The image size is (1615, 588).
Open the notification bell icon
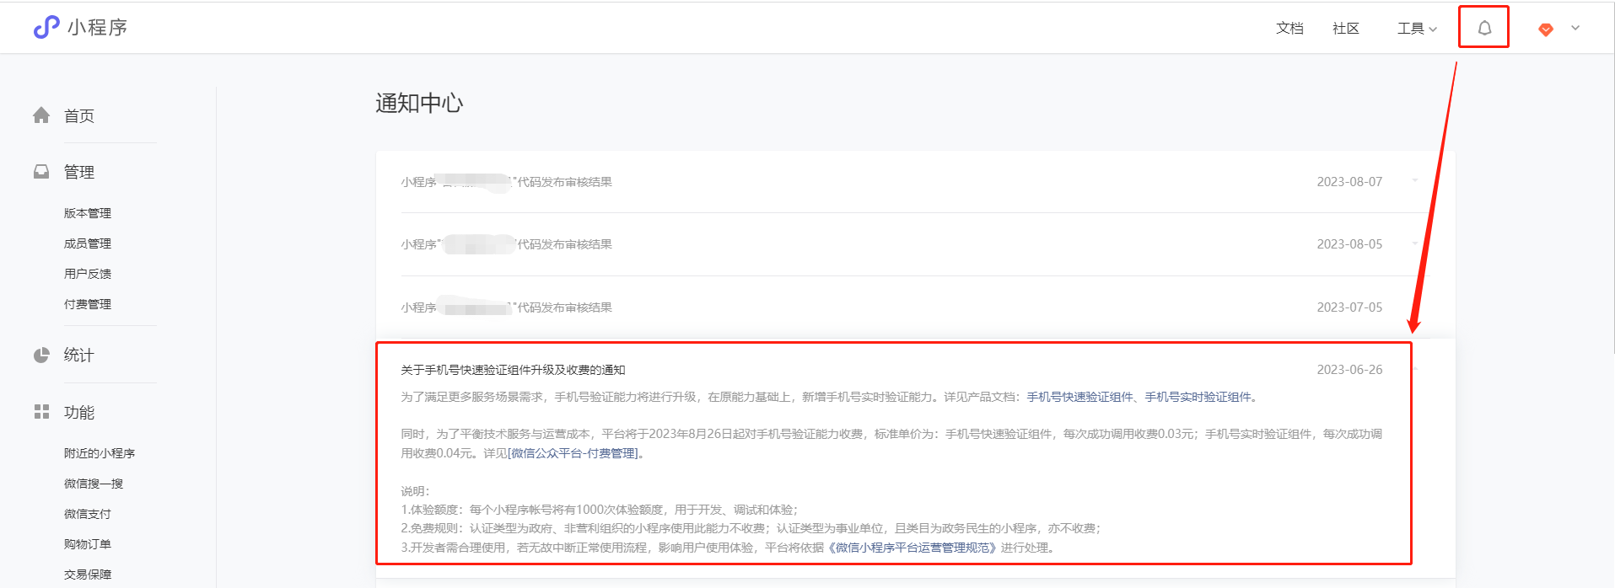[x=1484, y=28]
